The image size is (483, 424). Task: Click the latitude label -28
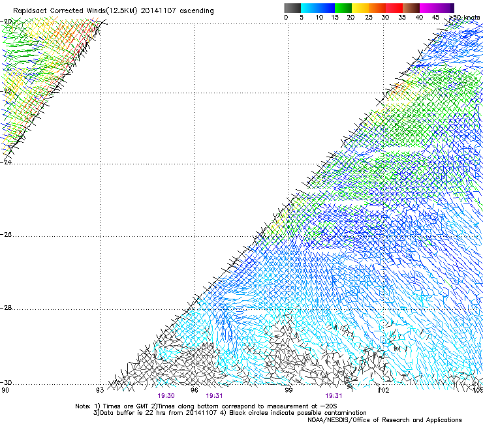pyautogui.click(x=6, y=308)
